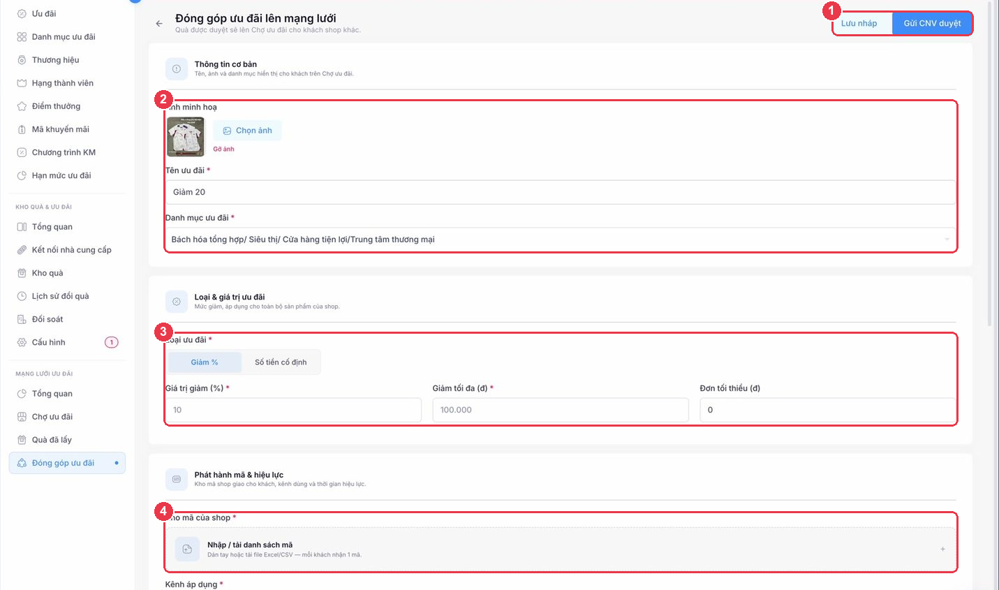The width and height of the screenshot is (999, 590).
Task: Expand Nhập / tải danh sách mã with plus
Action: pos(942,549)
